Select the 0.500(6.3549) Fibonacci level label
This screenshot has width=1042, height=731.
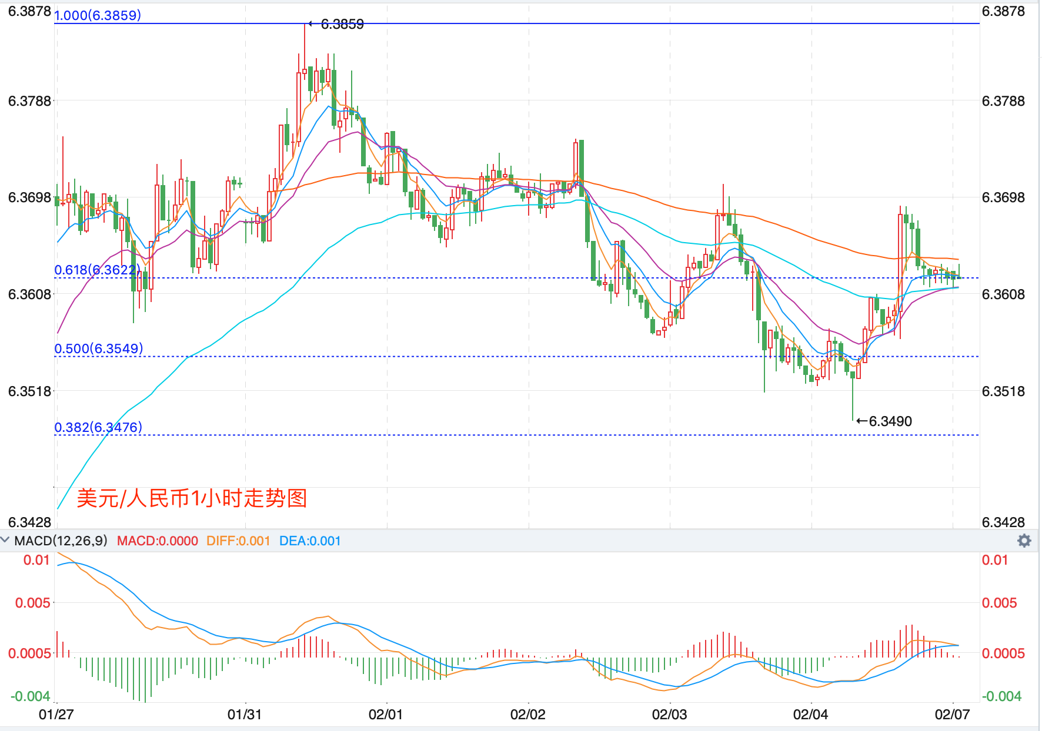click(98, 348)
